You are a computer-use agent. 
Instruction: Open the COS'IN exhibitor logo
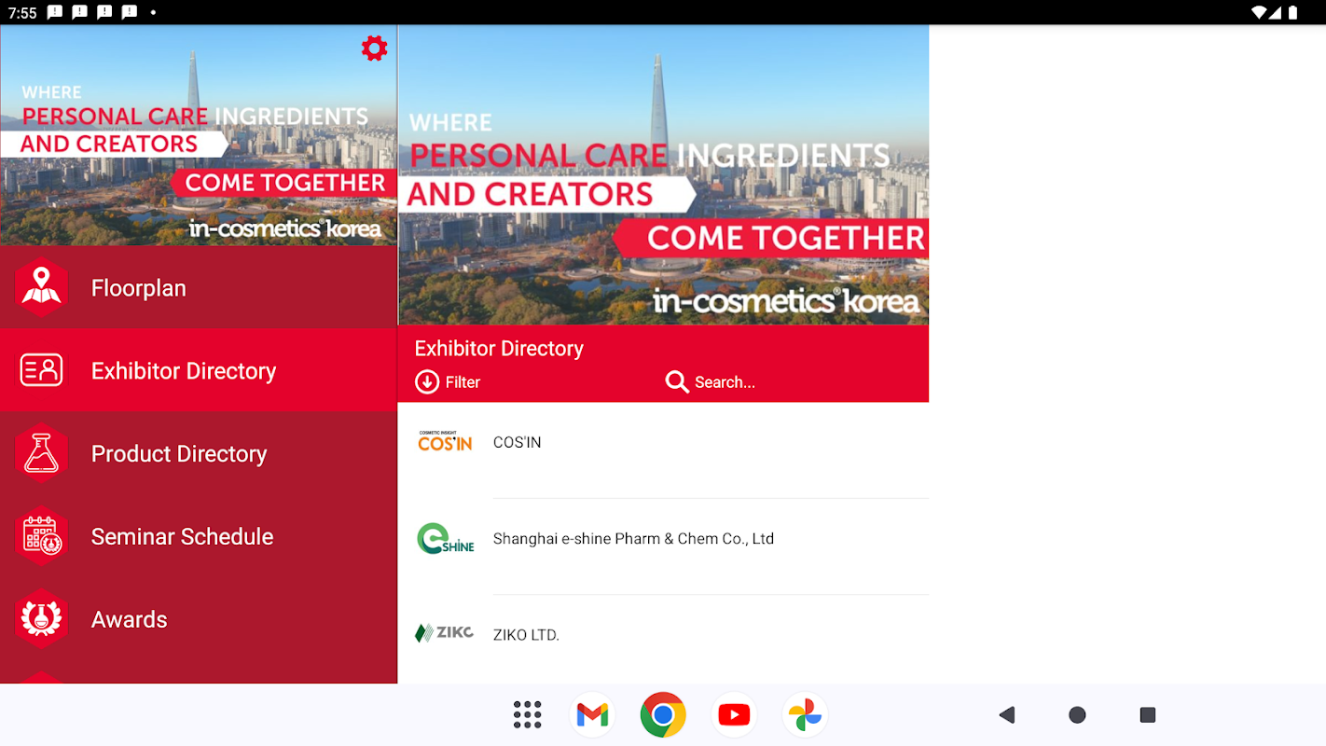445,441
